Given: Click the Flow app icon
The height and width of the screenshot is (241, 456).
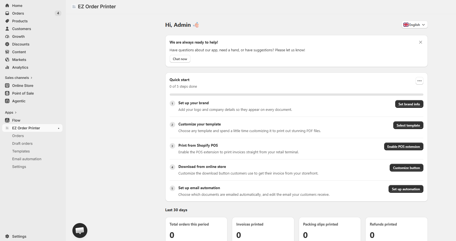Looking at the screenshot, I should pos(7,120).
